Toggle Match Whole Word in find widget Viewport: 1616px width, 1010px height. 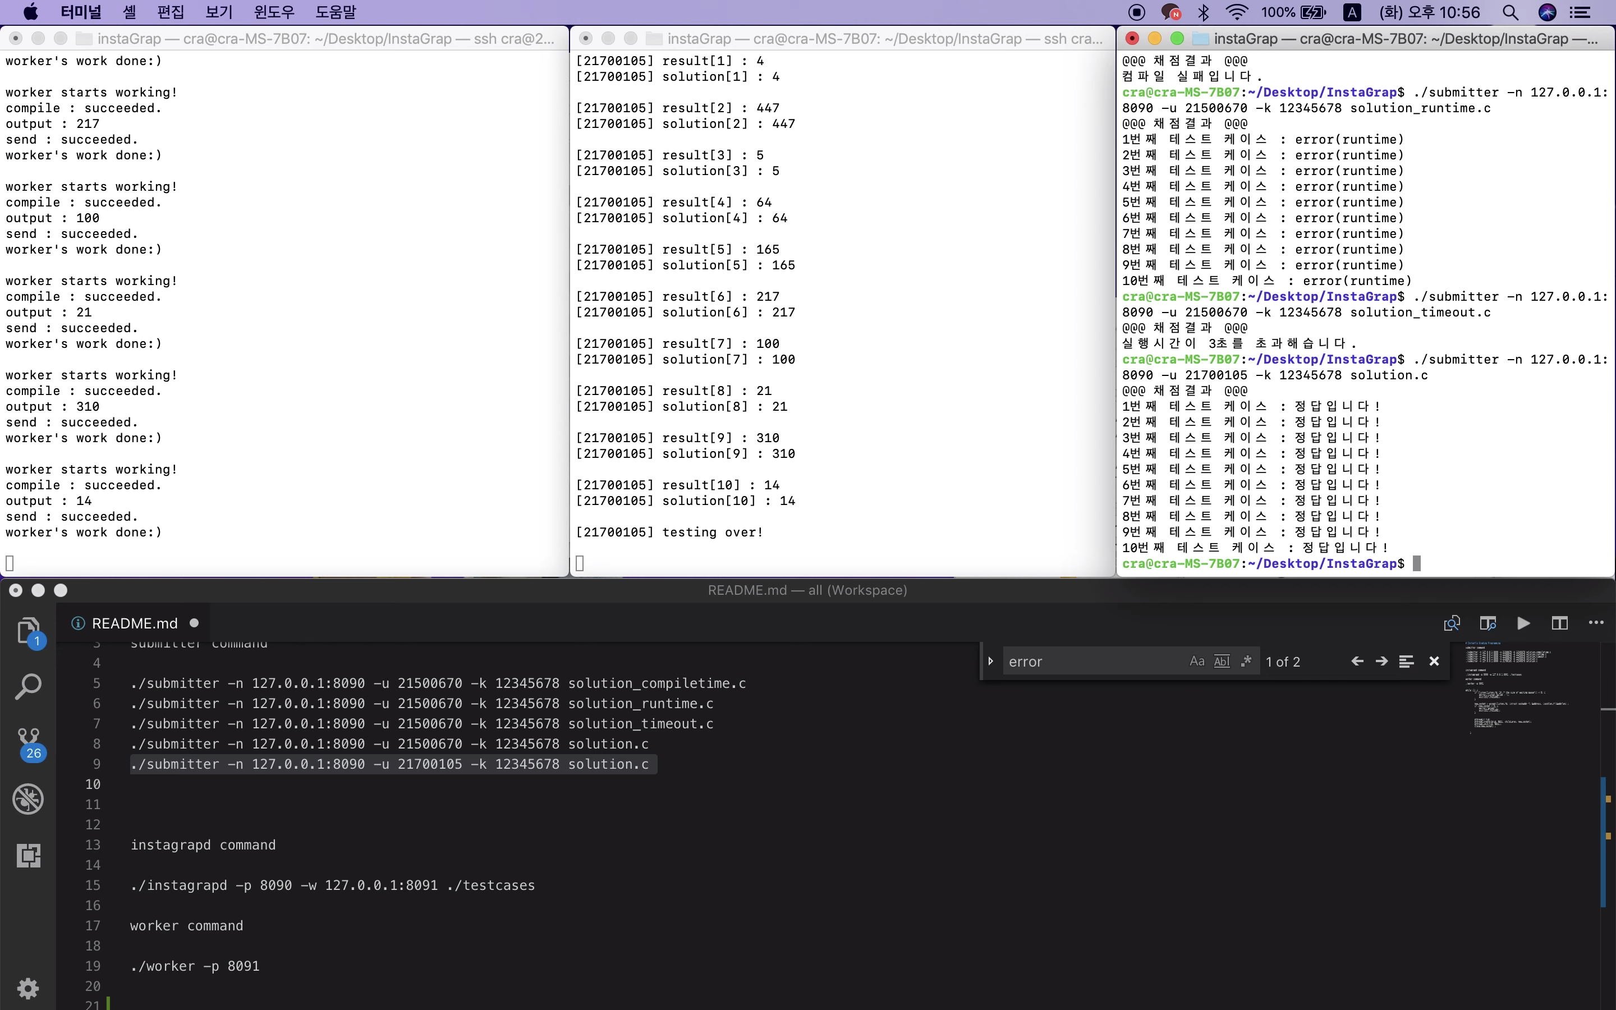click(x=1222, y=662)
